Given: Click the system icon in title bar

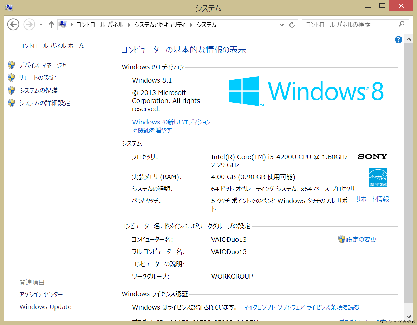Looking at the screenshot, I should pos(8,7).
